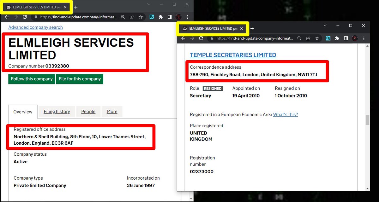Click appointed date 19 April 2010
The image size is (379, 202).
click(246, 95)
